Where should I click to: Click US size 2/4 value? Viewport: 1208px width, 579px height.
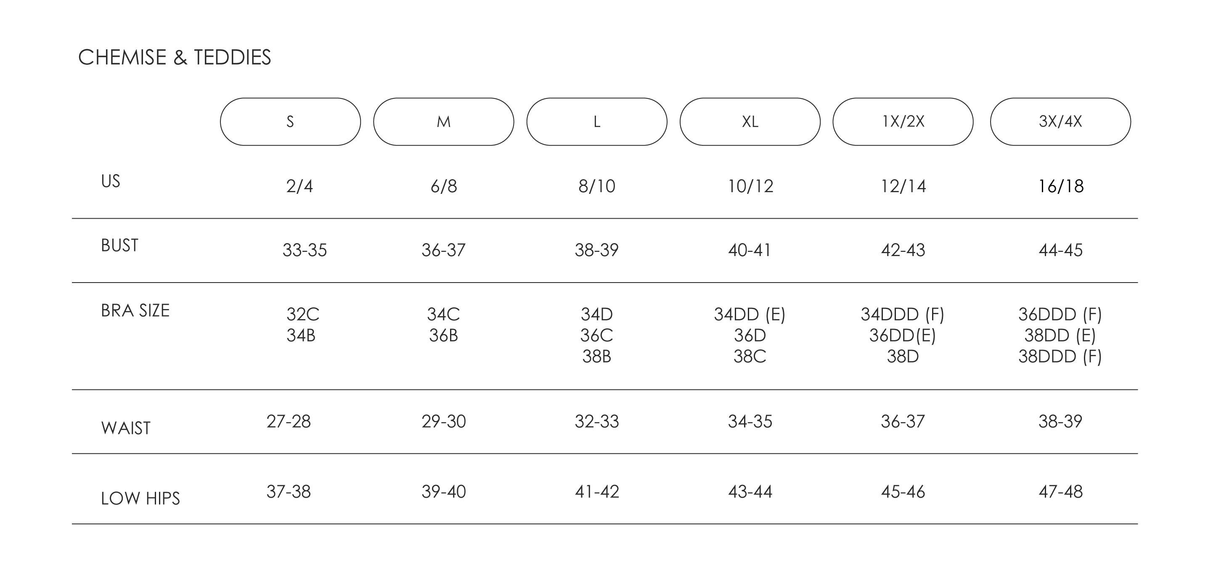click(299, 186)
